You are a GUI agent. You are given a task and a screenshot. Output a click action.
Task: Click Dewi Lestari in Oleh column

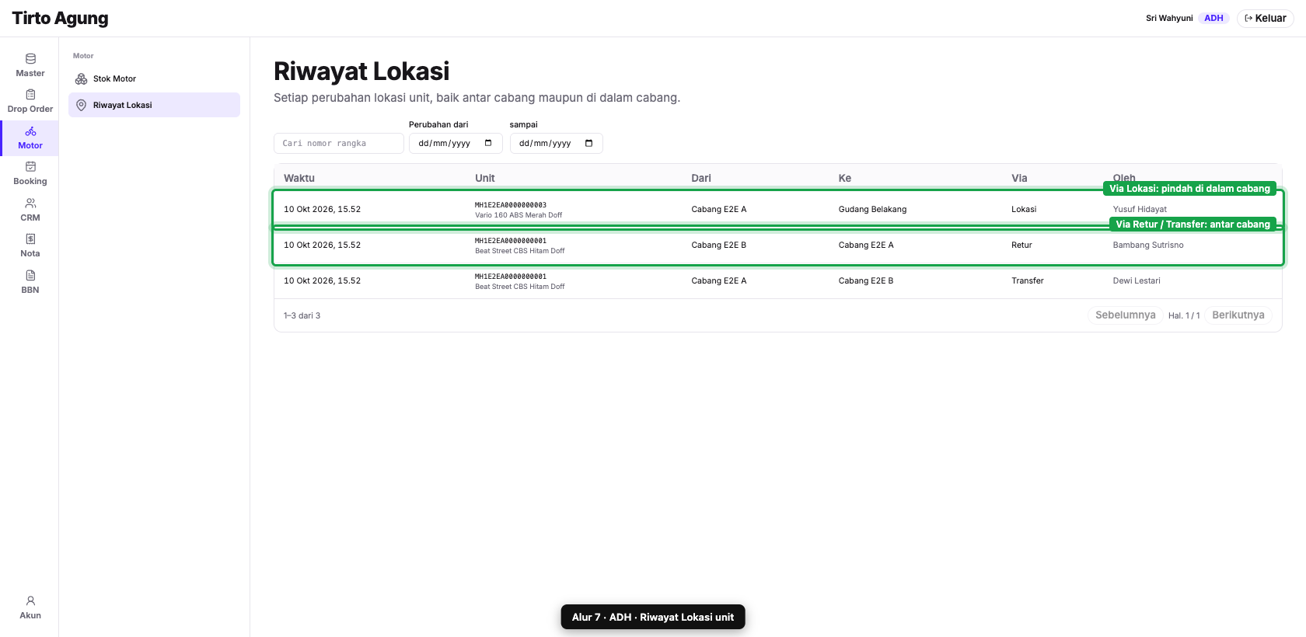point(1137,280)
